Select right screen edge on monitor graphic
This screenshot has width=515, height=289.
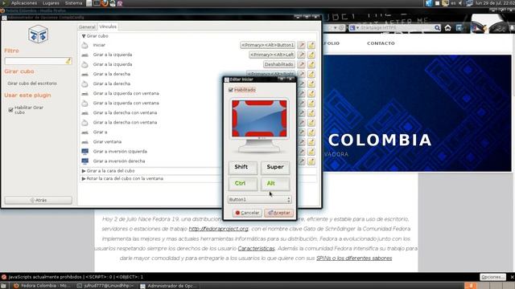pos(284,119)
